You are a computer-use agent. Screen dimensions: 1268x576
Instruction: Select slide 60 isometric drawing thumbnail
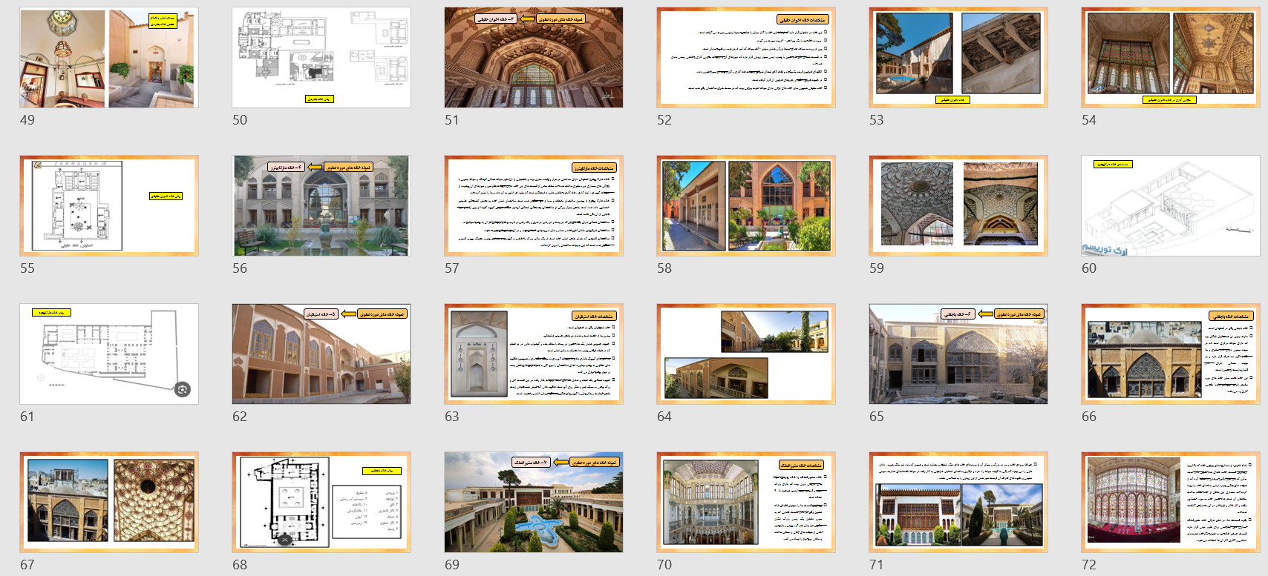pyautogui.click(x=1171, y=206)
